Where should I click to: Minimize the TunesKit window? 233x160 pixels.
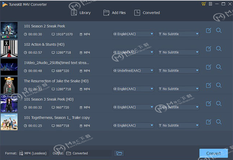pos(217,4)
